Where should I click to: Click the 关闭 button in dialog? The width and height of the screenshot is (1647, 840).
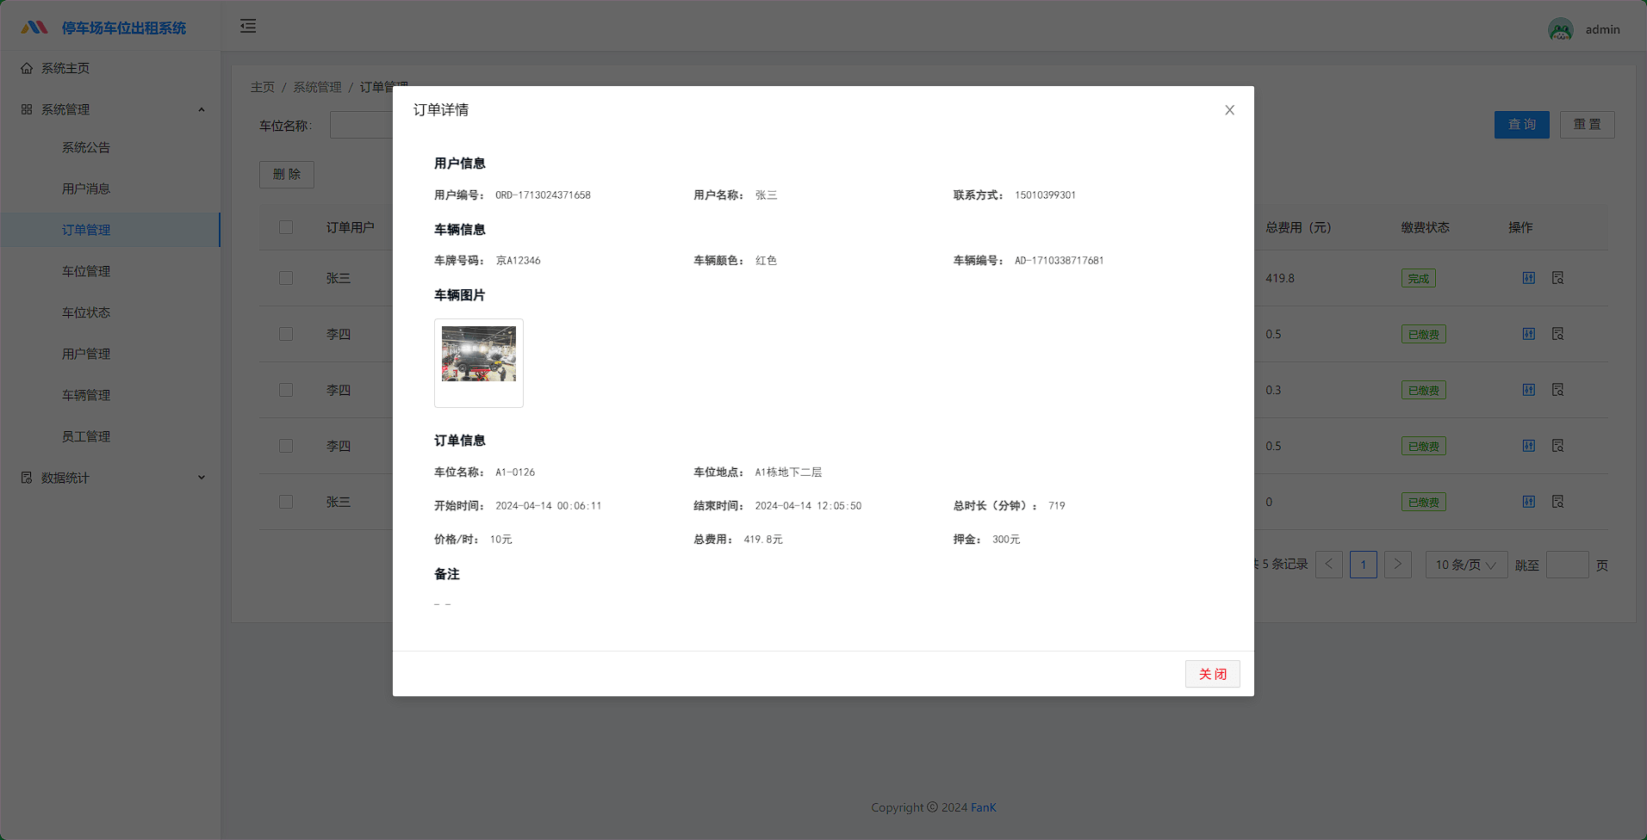click(x=1212, y=674)
